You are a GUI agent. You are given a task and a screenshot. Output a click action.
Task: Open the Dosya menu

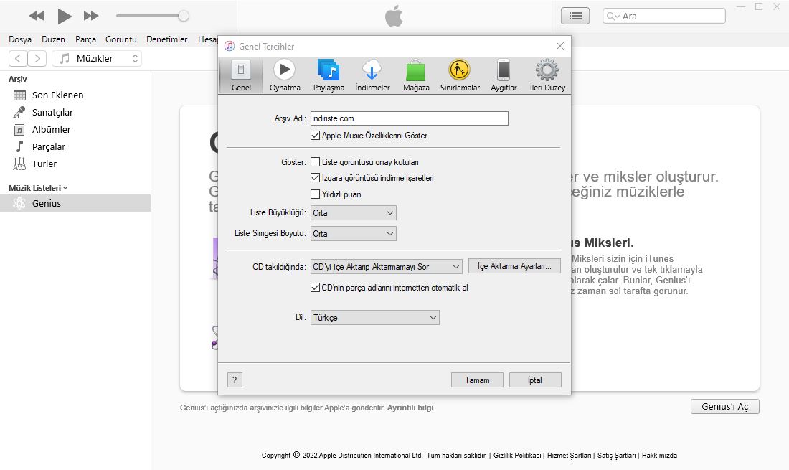click(20, 39)
